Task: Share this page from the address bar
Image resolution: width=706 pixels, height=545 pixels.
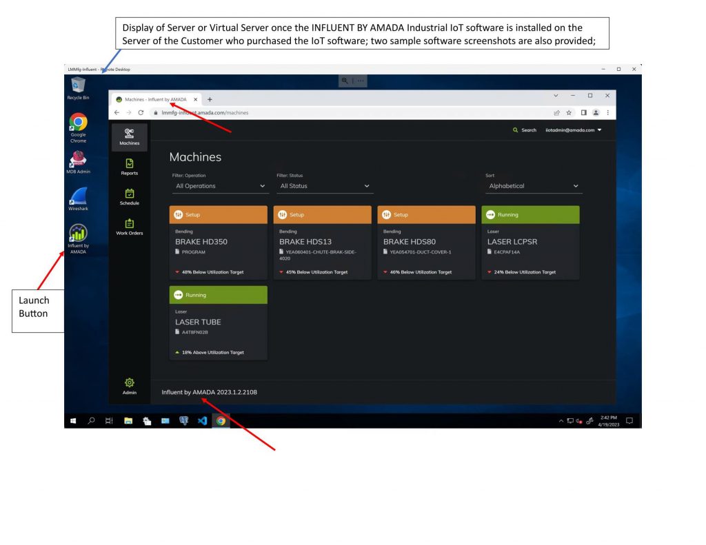Action: tap(557, 112)
